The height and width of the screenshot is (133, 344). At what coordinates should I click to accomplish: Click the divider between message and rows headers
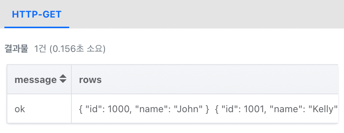pos(71,79)
